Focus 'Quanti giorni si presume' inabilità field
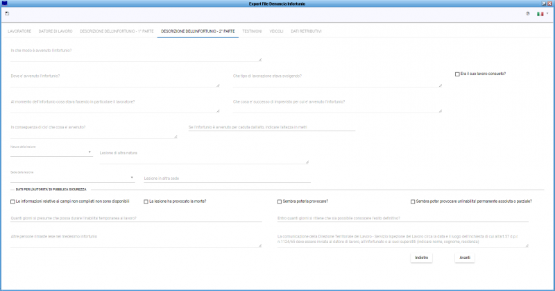 point(136,218)
